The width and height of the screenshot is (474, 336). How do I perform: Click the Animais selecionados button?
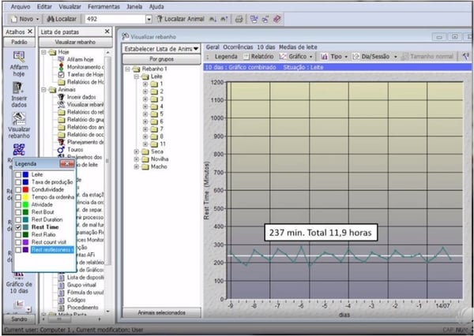pos(161,313)
